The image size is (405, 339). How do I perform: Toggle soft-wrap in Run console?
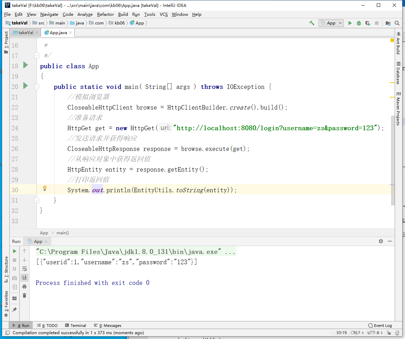(x=24, y=269)
